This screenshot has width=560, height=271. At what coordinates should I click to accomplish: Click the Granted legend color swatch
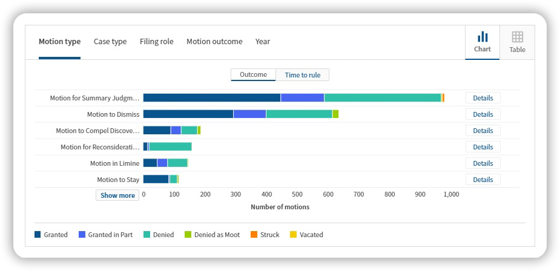pos(38,235)
